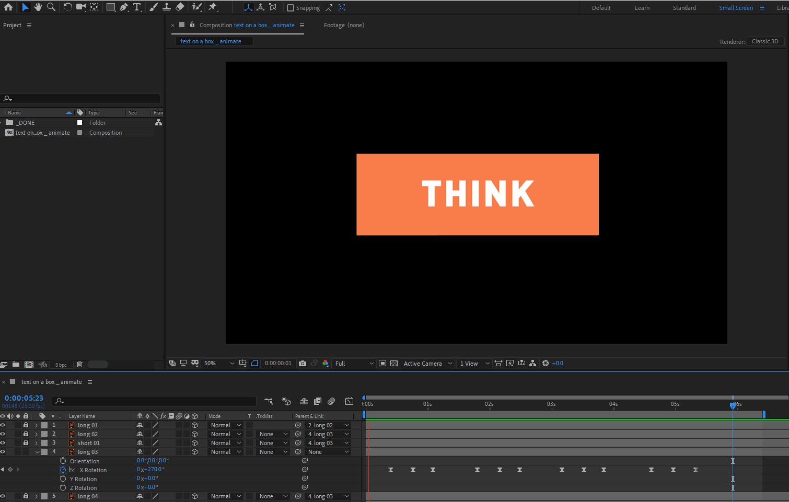The height and width of the screenshot is (502, 789).
Task: Click the text on a box _ animate breadcrumb
Action: pyautogui.click(x=211, y=41)
